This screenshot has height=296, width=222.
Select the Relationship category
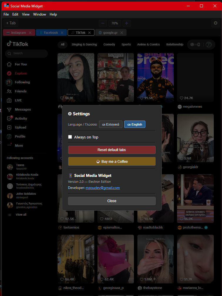175,45
